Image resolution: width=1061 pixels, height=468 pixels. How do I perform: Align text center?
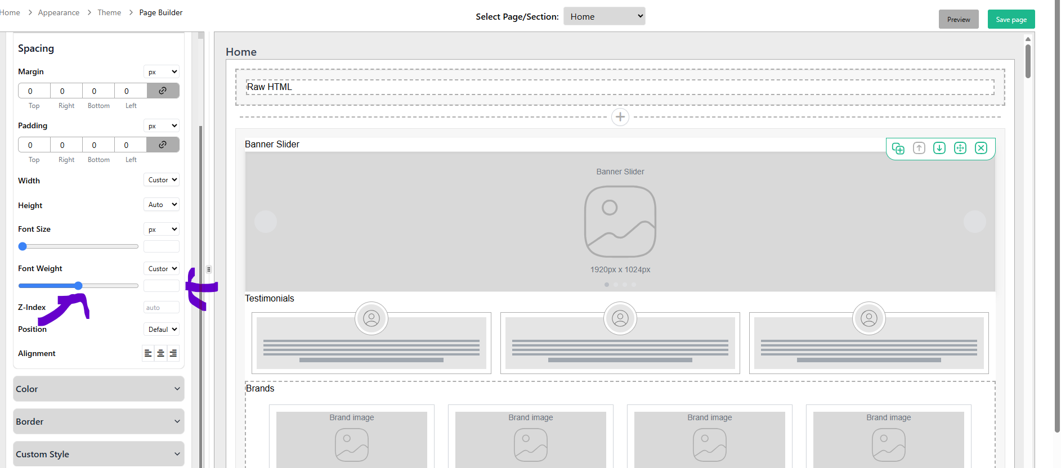coord(161,353)
